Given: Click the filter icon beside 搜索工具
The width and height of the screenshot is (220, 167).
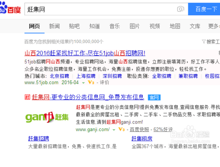Looking at the screenshot, I should [203, 41].
